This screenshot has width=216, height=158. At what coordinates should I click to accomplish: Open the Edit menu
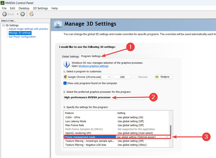(x=12, y=8)
